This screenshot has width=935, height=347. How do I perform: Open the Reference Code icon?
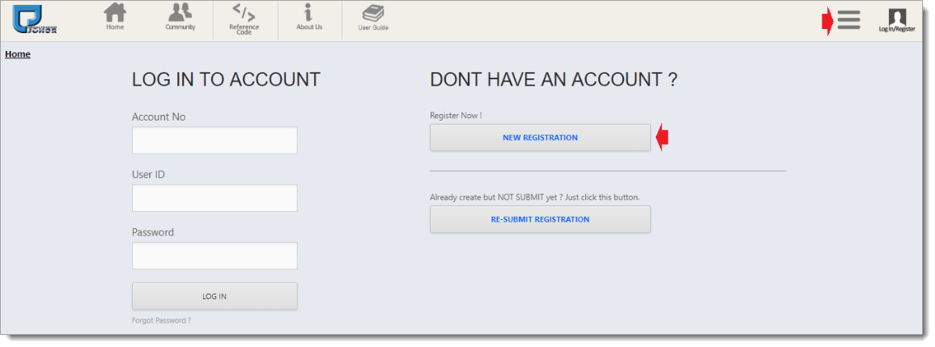pyautogui.click(x=244, y=13)
